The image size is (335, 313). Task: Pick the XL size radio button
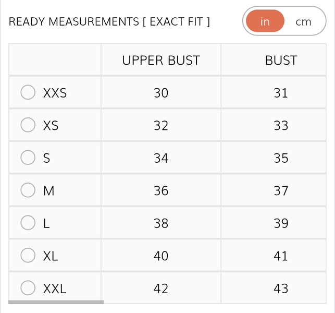click(28, 255)
